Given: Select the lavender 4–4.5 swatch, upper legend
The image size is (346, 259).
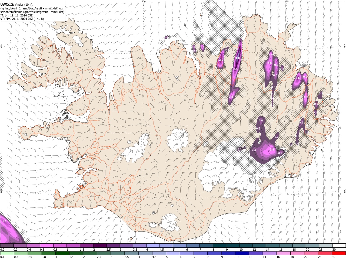Looking at the screenshot, I should point(153,246).
